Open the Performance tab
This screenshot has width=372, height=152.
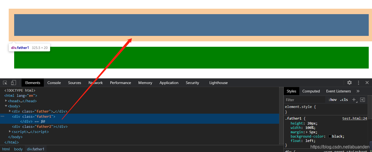120,83
